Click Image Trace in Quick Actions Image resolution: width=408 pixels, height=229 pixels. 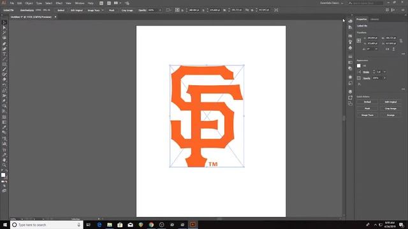coord(367,115)
